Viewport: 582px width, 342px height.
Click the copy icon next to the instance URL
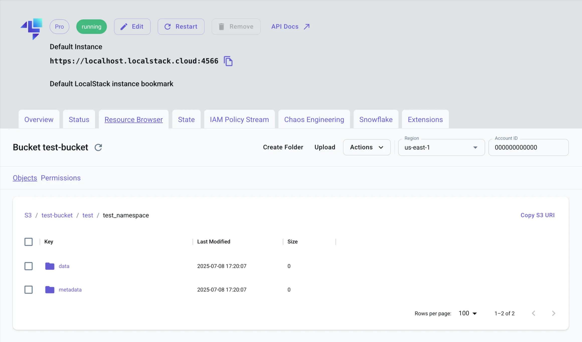click(228, 61)
